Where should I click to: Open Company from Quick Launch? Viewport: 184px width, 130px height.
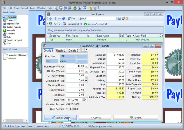[x=9, y=33]
